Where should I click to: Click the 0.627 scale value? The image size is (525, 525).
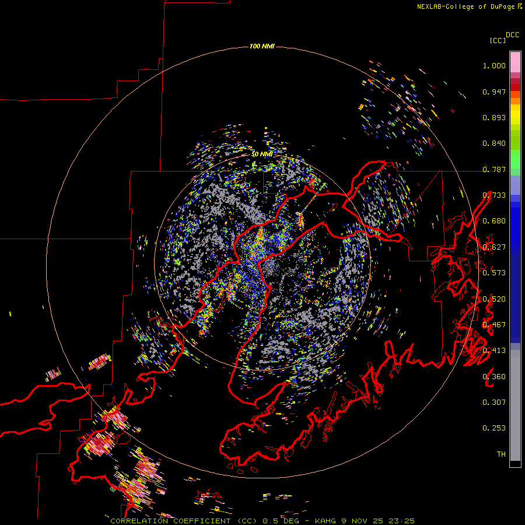[494, 247]
